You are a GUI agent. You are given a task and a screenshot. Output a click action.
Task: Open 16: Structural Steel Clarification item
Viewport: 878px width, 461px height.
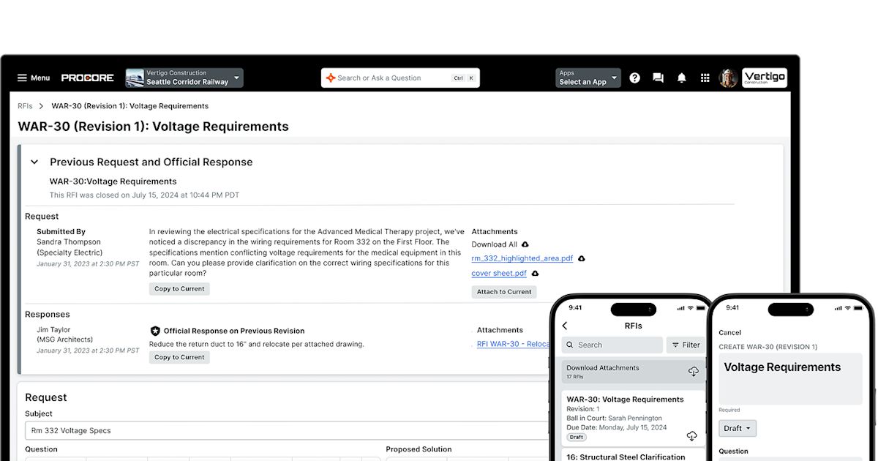click(626, 457)
